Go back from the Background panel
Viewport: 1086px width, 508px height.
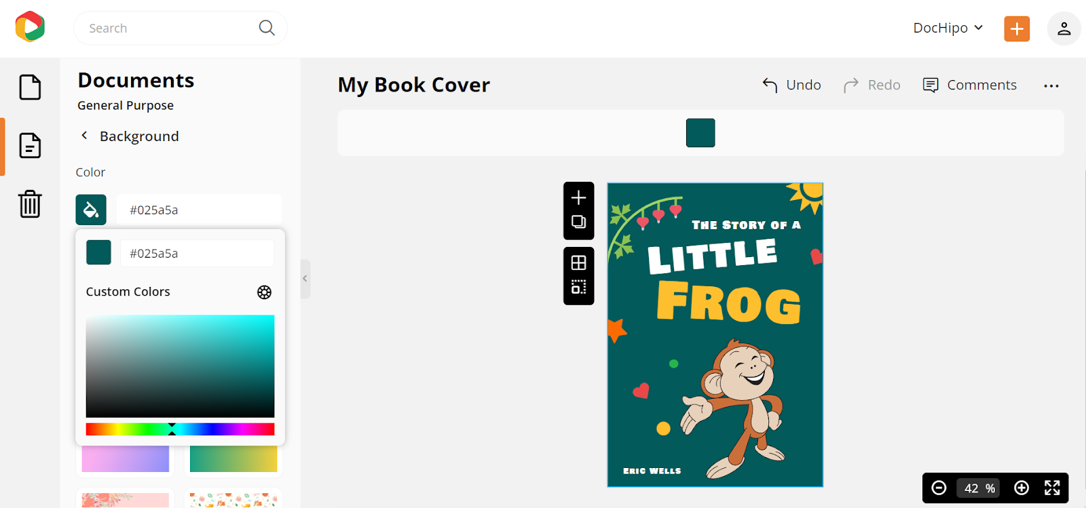[x=84, y=136]
